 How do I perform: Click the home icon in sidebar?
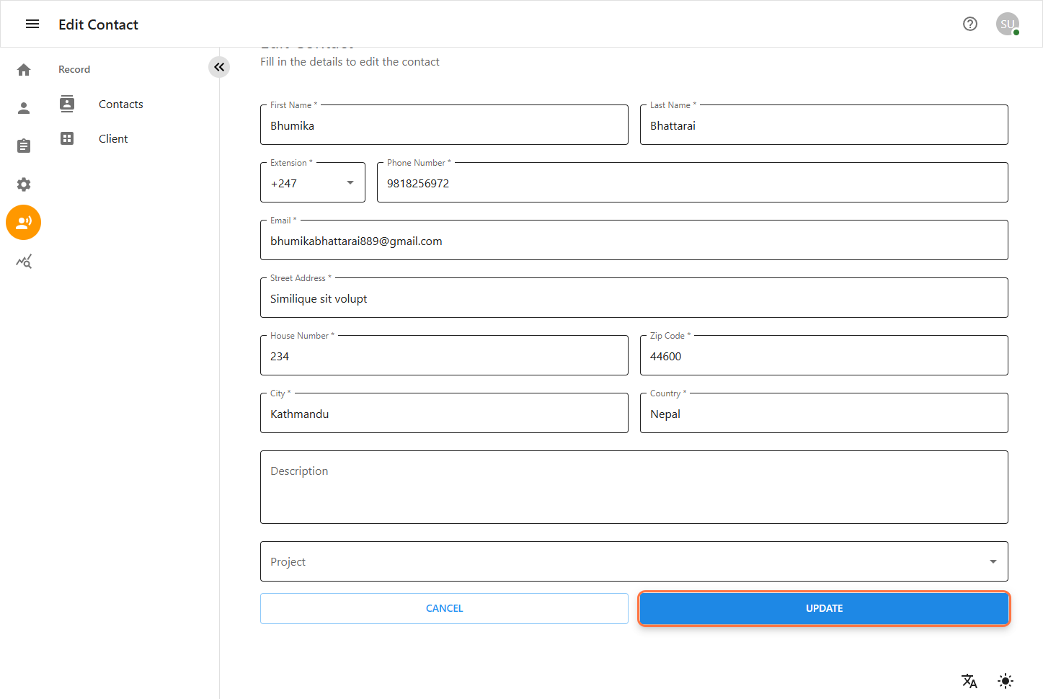24,70
